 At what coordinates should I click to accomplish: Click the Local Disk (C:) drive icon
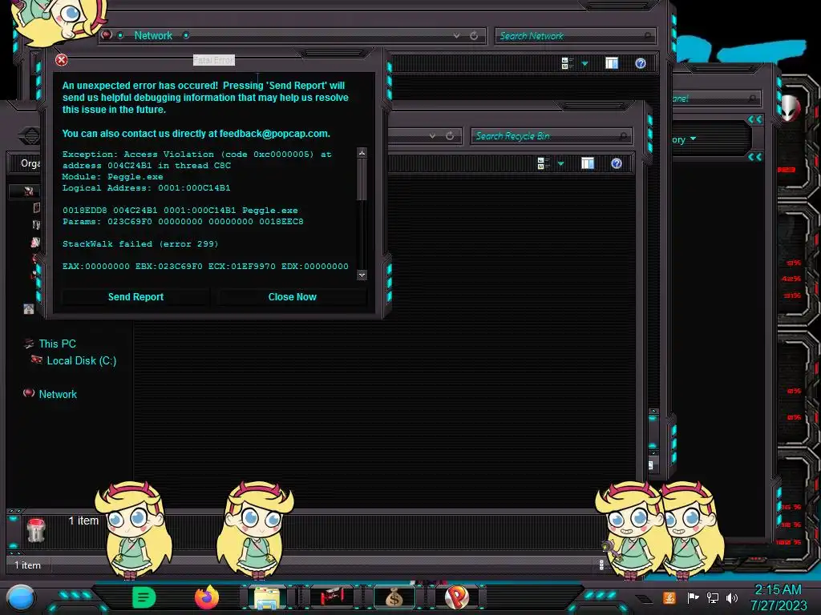pyautogui.click(x=37, y=360)
